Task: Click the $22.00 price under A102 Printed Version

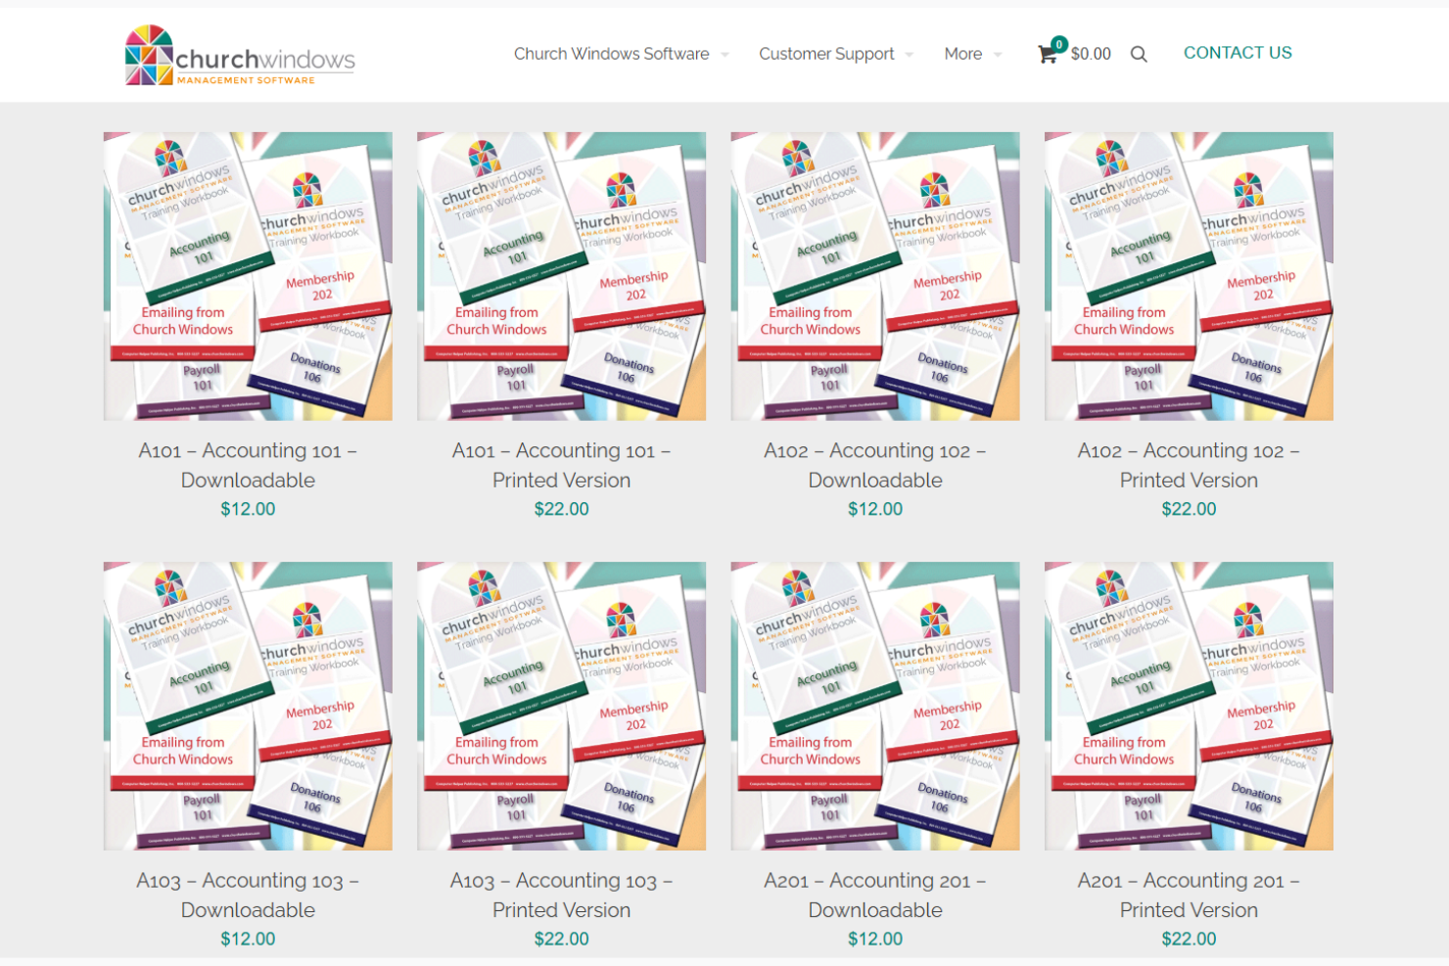Action: tap(1189, 509)
